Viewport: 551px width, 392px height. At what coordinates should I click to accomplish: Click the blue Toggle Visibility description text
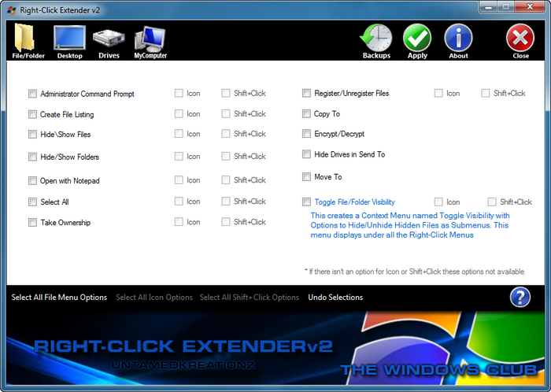pyautogui.click(x=410, y=225)
